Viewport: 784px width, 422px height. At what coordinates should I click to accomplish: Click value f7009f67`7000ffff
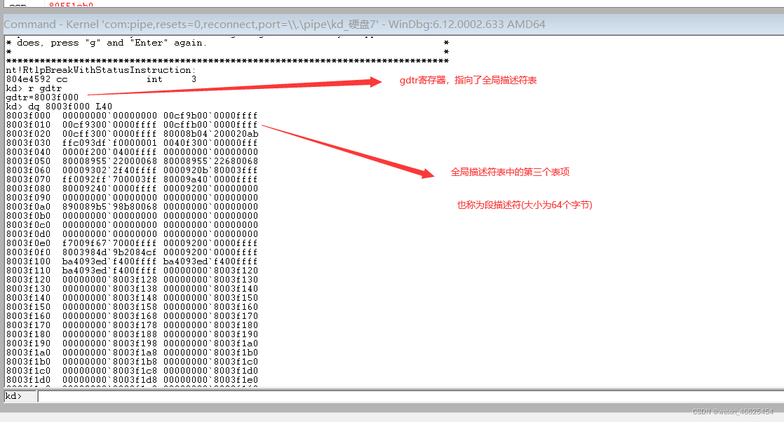point(109,243)
